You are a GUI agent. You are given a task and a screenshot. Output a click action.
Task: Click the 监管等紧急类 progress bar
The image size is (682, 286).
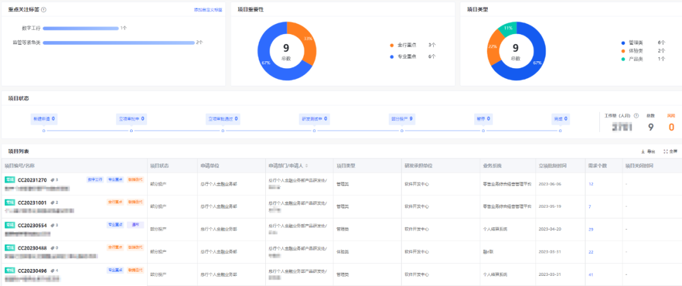coord(118,42)
